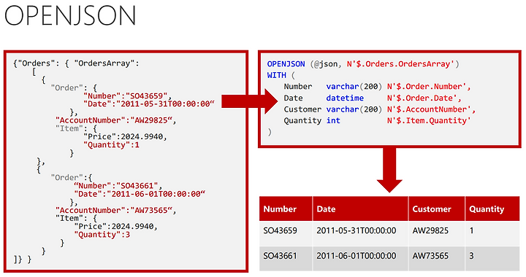
Task: Click varchar(200) on the Customer line
Action: click(354, 109)
